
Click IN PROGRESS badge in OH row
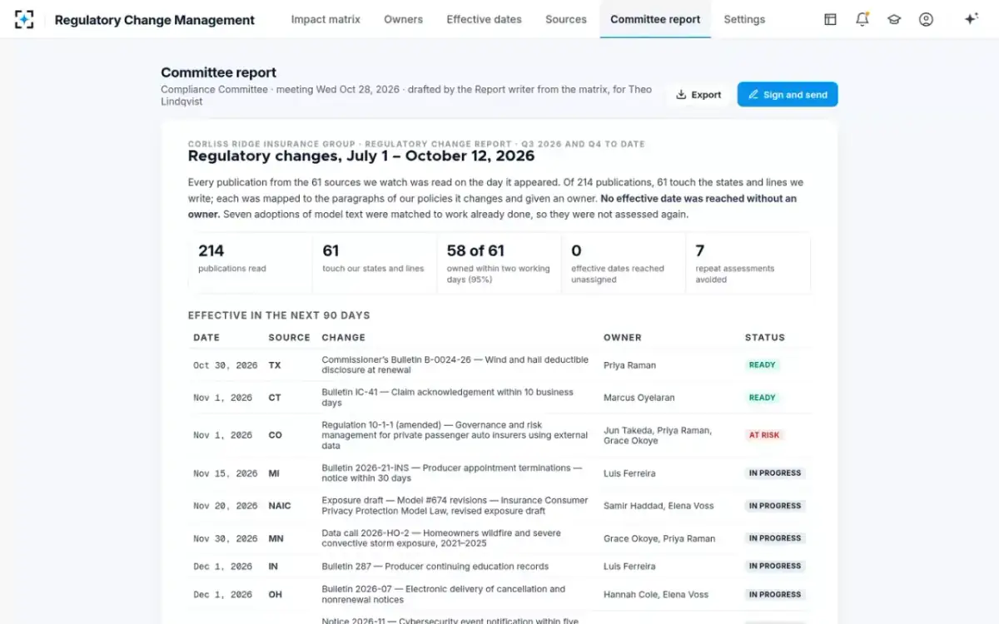coord(775,595)
